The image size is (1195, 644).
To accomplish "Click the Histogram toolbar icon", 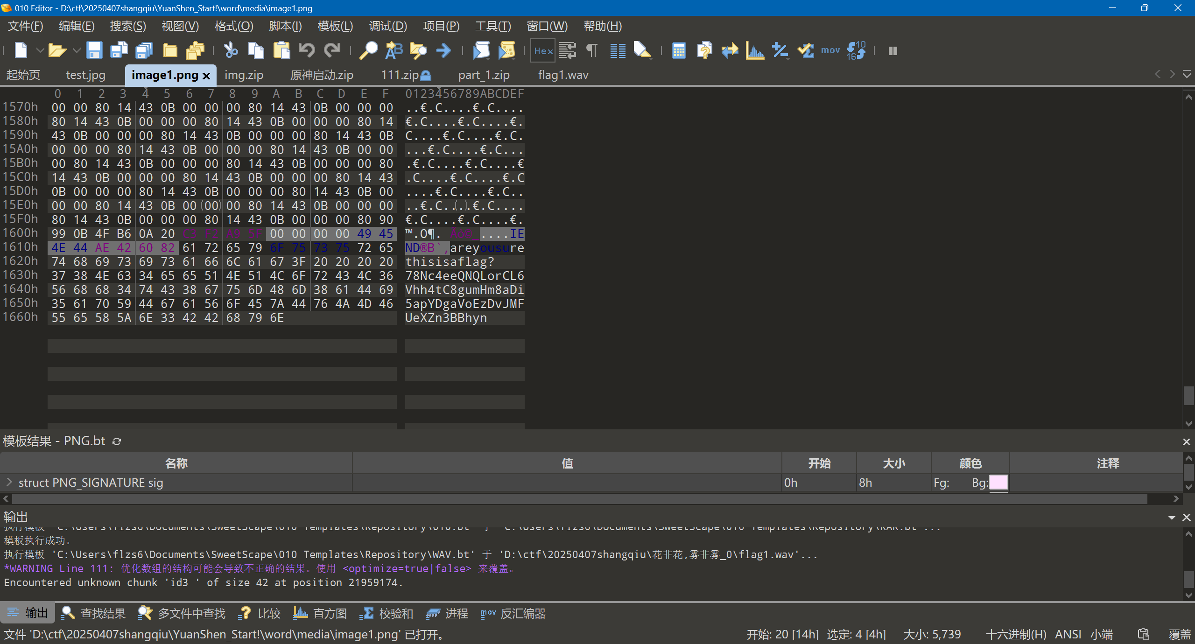I will (x=754, y=50).
